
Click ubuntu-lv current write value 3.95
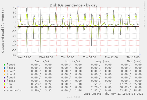pos(48,91)
